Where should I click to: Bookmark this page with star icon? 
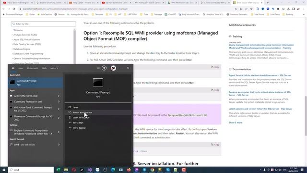[251, 9]
